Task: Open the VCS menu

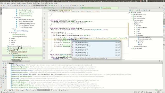Action: coord(46,3)
